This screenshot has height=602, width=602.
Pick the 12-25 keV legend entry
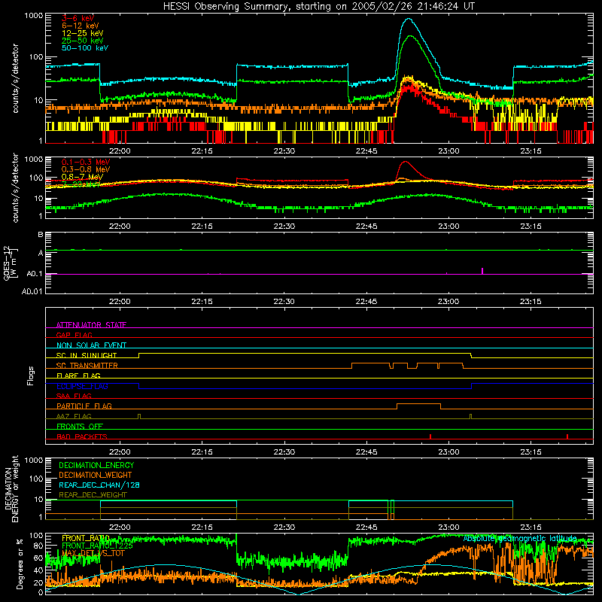click(x=83, y=33)
